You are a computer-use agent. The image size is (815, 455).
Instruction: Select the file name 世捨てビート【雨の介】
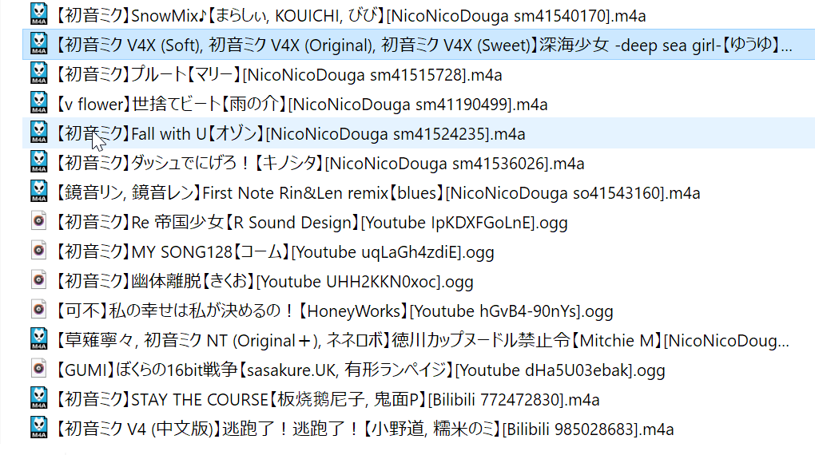pos(301,105)
